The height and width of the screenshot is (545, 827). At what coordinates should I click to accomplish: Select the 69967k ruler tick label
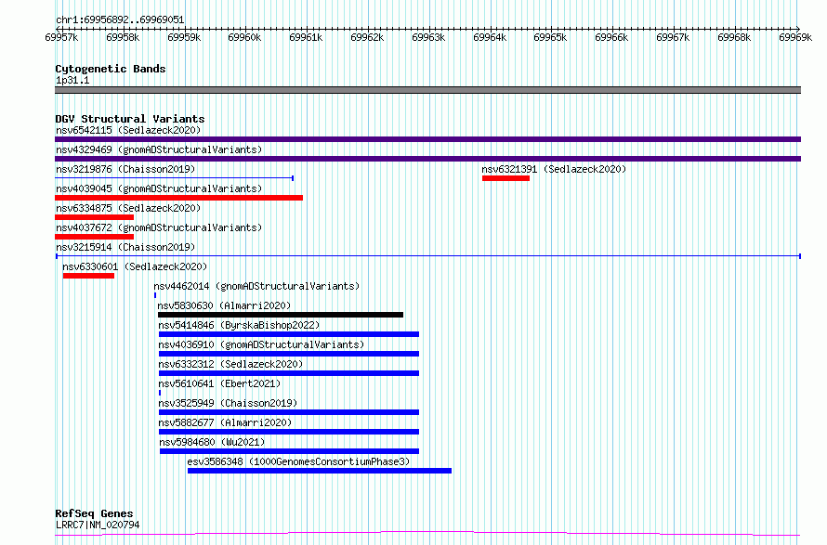coord(673,37)
